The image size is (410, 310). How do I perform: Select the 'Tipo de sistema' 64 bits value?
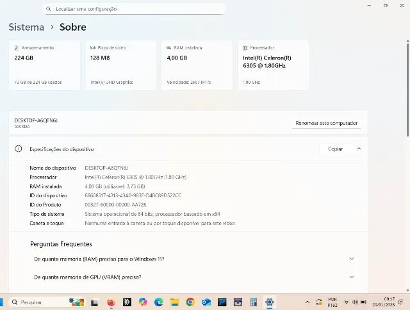152,214
